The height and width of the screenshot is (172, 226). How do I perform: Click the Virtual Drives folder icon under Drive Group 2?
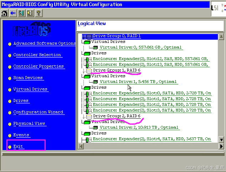87,122
